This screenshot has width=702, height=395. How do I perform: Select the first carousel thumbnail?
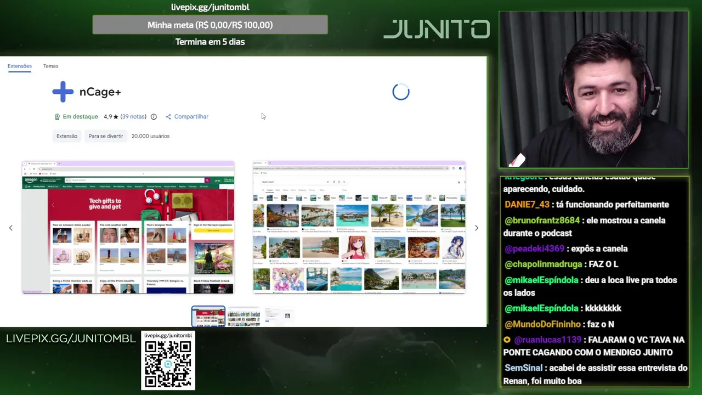(x=208, y=317)
